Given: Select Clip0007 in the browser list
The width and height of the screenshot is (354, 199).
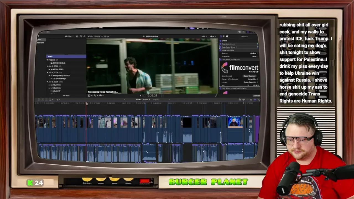Looking at the screenshot, I should [x=57, y=91].
